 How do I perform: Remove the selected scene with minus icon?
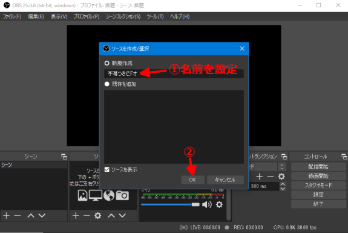[x=18, y=215]
